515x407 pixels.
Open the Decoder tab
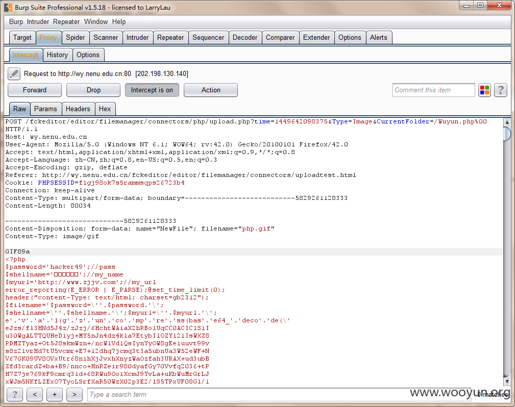pos(245,37)
